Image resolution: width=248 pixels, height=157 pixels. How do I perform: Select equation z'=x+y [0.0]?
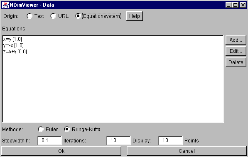15,52
